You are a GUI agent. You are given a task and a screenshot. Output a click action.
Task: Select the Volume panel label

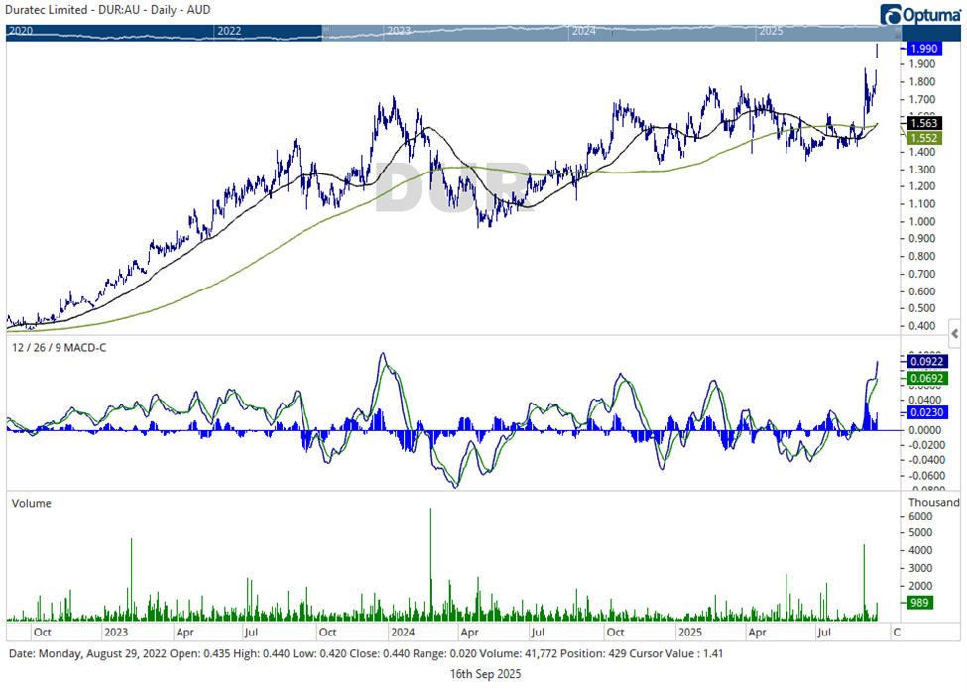[31, 503]
